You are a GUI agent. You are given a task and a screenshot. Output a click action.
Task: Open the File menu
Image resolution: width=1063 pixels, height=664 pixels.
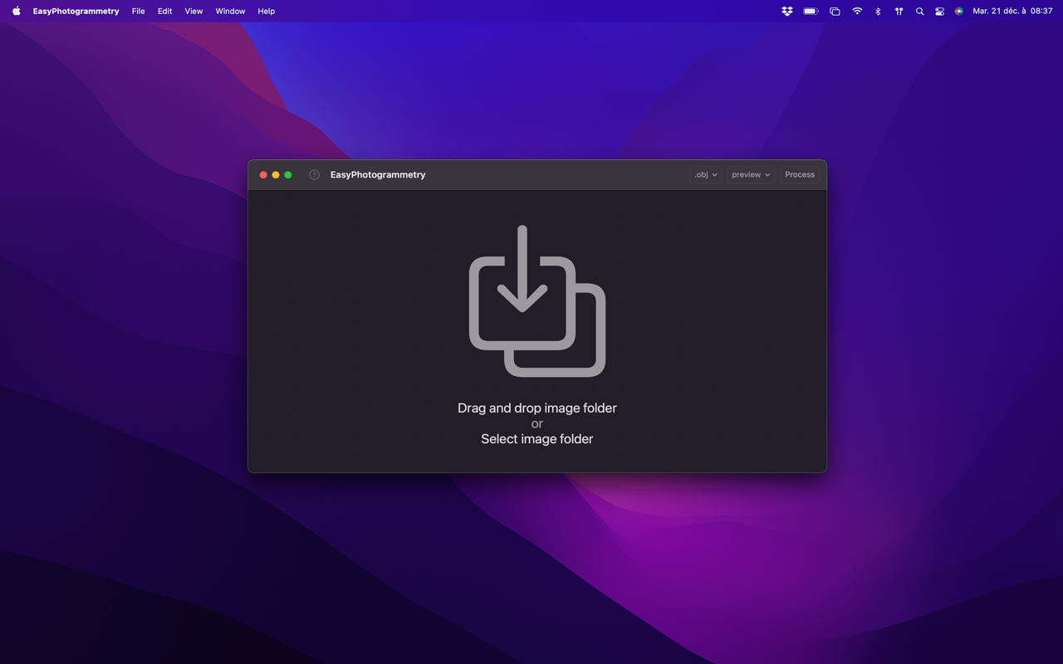[x=138, y=12]
